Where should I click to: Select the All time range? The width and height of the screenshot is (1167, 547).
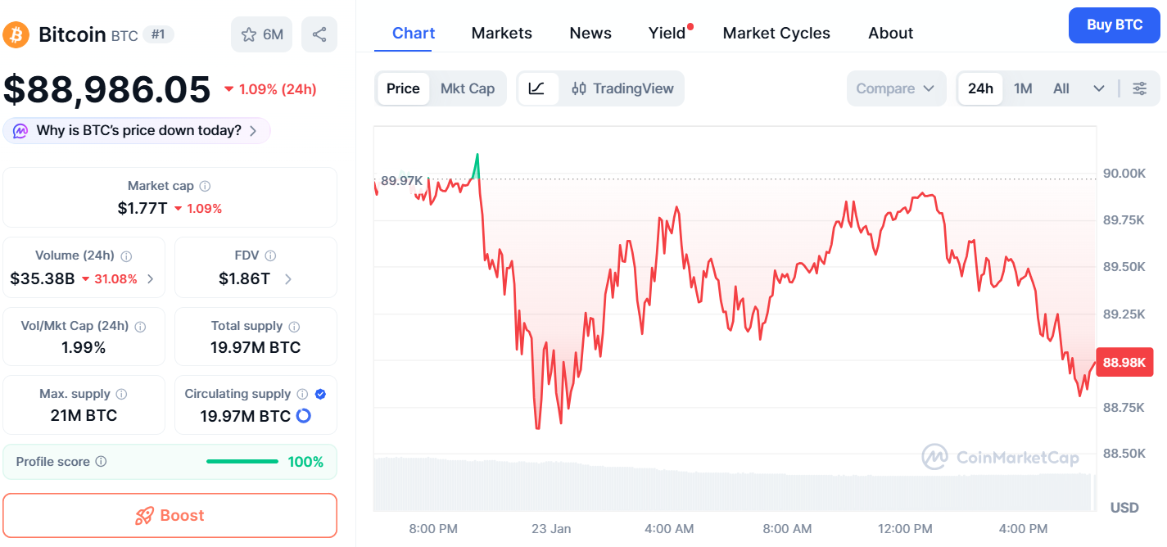click(x=1061, y=88)
